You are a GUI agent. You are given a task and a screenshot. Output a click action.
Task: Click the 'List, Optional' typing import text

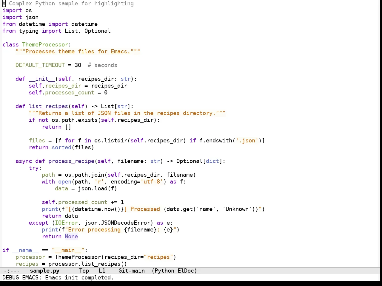pyautogui.click(x=88, y=31)
